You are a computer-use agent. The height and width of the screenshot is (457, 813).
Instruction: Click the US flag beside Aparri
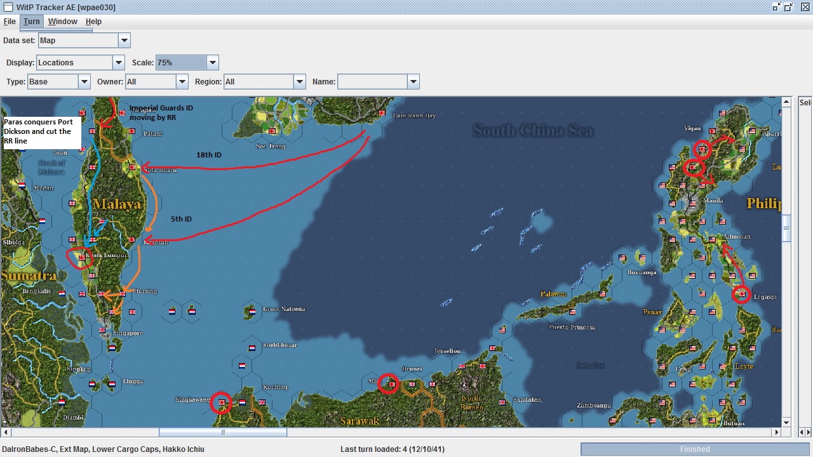pyautogui.click(x=752, y=131)
